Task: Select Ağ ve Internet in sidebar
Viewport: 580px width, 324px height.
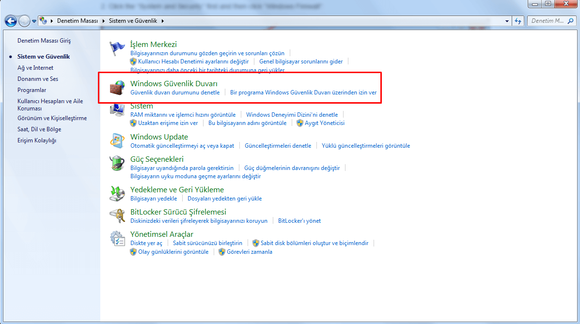Action: [35, 68]
